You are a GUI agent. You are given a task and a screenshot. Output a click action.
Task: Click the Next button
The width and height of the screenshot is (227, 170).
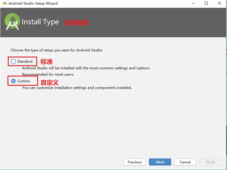pos(160,162)
